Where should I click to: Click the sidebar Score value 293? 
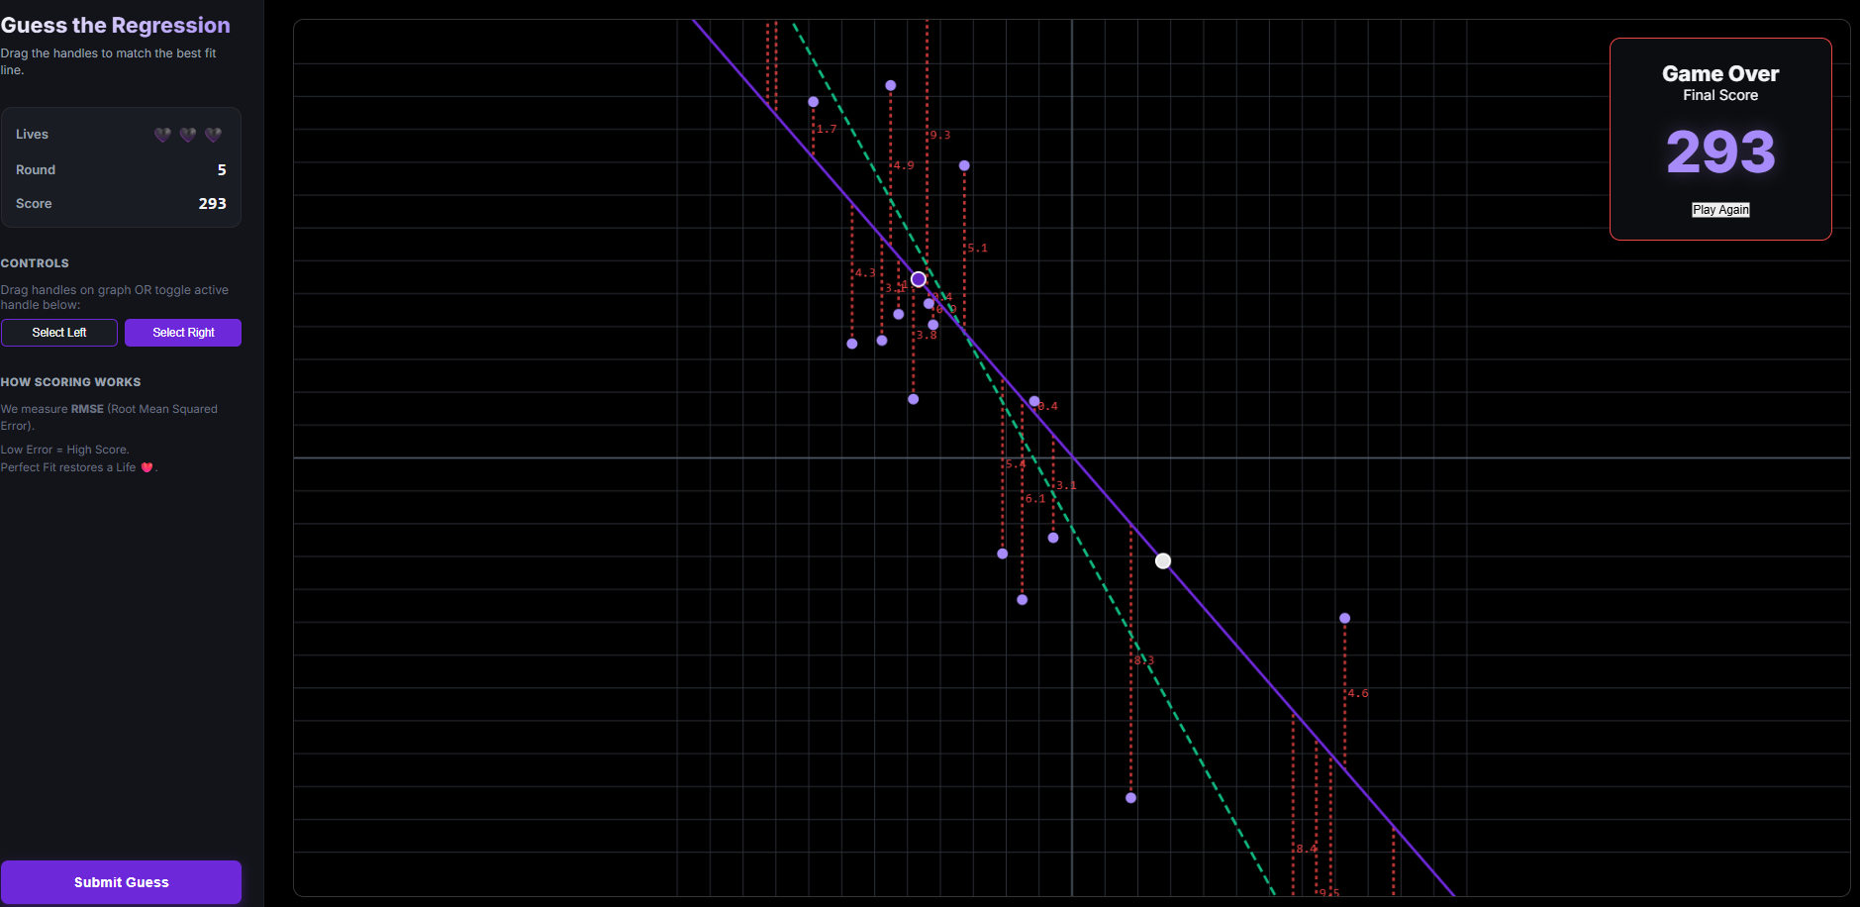tap(212, 204)
